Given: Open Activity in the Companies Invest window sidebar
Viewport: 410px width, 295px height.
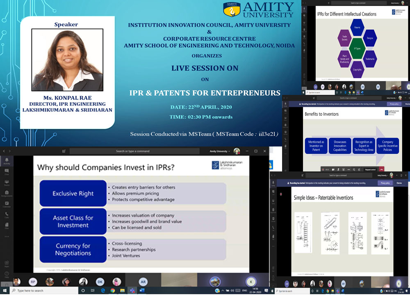Looking at the screenshot, I should 7,161.
